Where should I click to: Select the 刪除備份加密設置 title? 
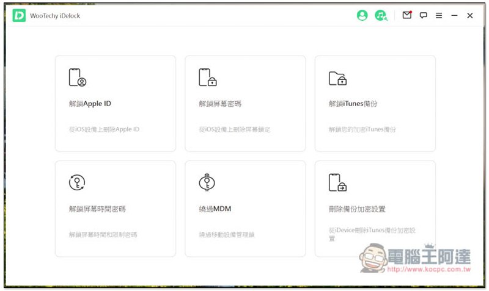pos(358,209)
